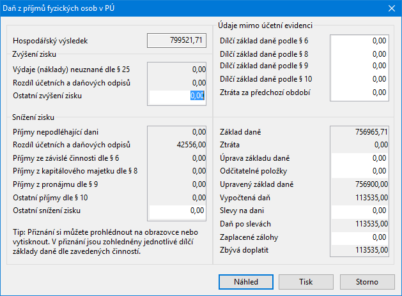Screen dimensions: 402x296
Task: Select the Dílčí základ daně podle § 9 field
Action: tap(360, 66)
